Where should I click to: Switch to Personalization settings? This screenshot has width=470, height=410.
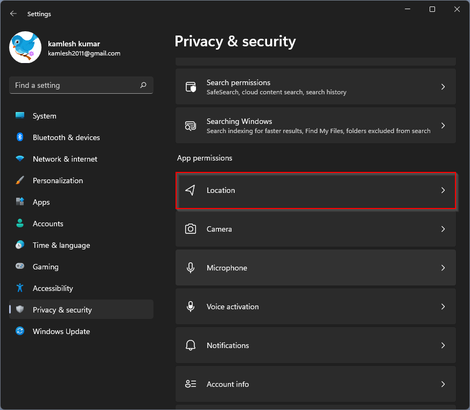coord(58,180)
